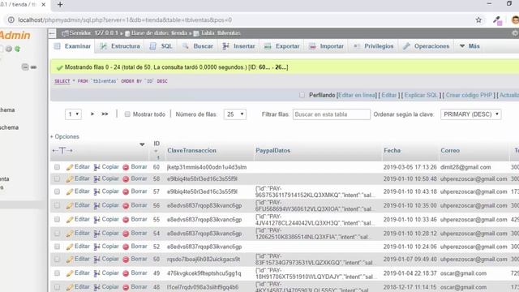Screen dimensions: 519x292
Task: Select checkbox for row ID 57
Action: (57, 191)
